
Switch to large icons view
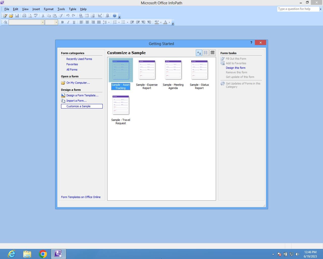coord(199,53)
